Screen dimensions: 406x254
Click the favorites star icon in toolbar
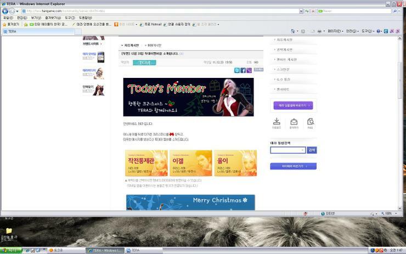point(4,24)
